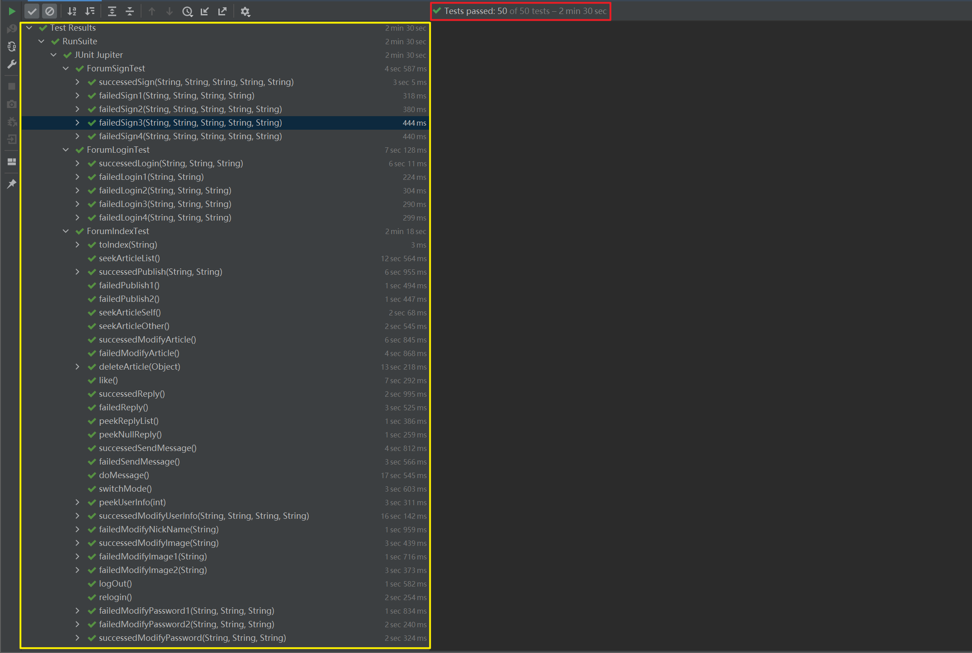Click the Collapse All icon in the toolbar

(x=130, y=11)
